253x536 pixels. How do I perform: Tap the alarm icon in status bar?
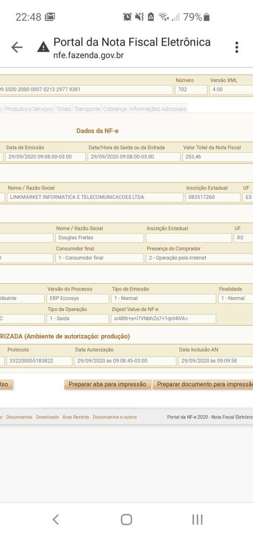point(127,17)
